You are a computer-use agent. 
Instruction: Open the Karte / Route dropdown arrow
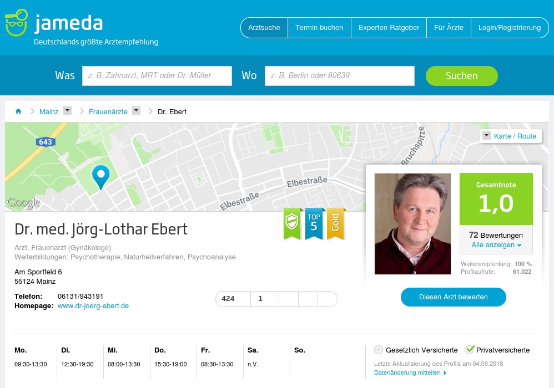(x=486, y=135)
